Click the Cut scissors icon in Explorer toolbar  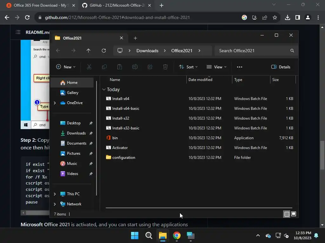pyautogui.click(x=89, y=67)
